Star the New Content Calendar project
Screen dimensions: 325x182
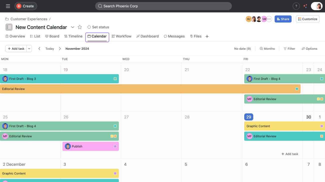point(80,27)
